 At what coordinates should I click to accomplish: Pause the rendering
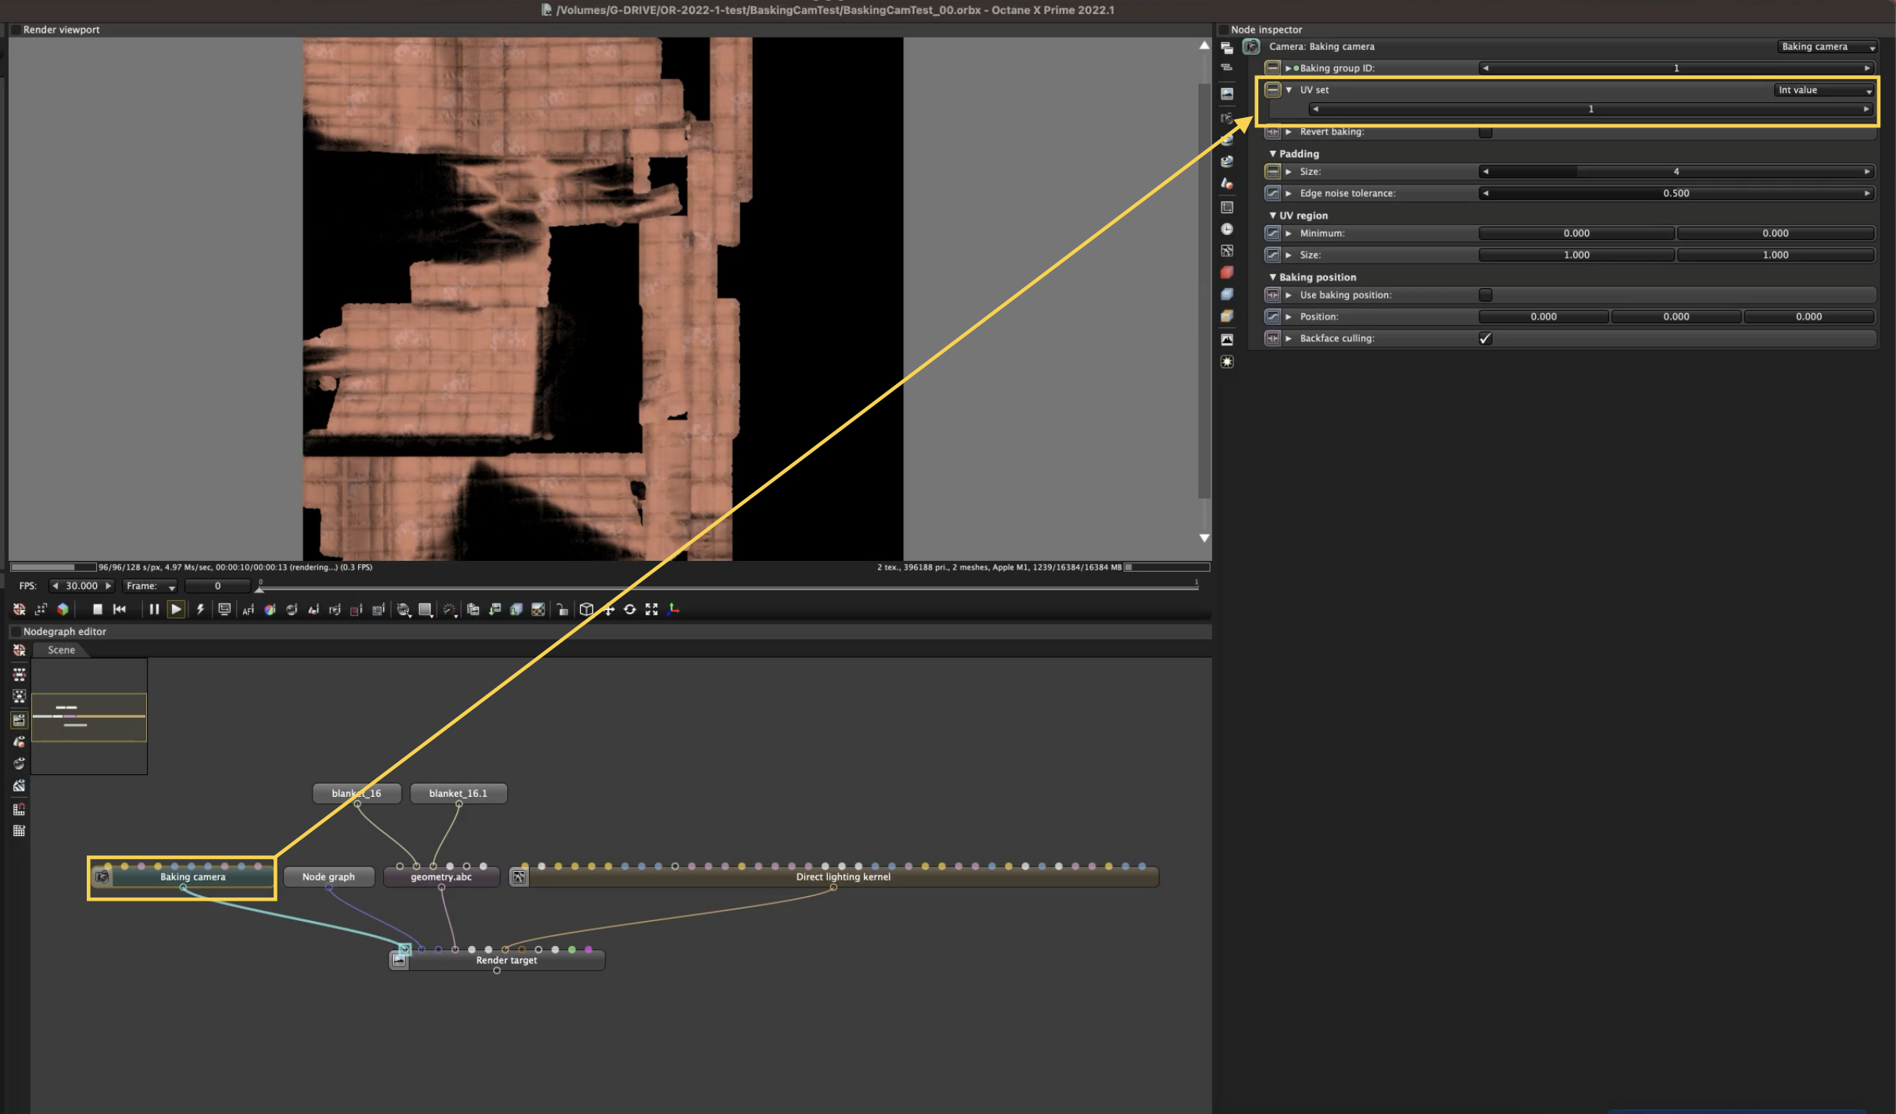click(154, 609)
